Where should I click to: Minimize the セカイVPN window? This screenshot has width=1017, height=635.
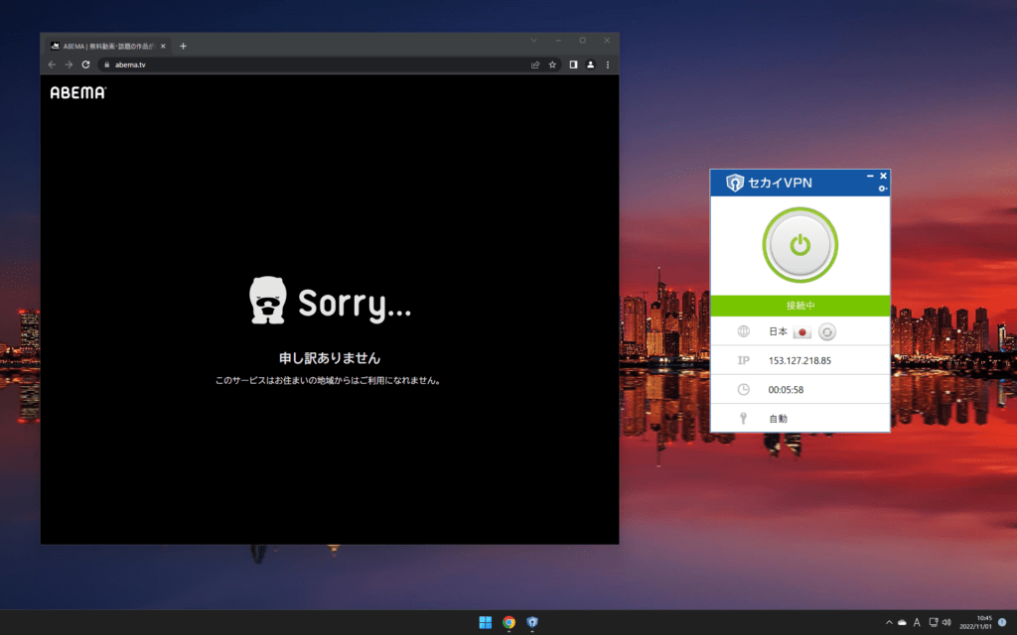pyautogui.click(x=870, y=177)
